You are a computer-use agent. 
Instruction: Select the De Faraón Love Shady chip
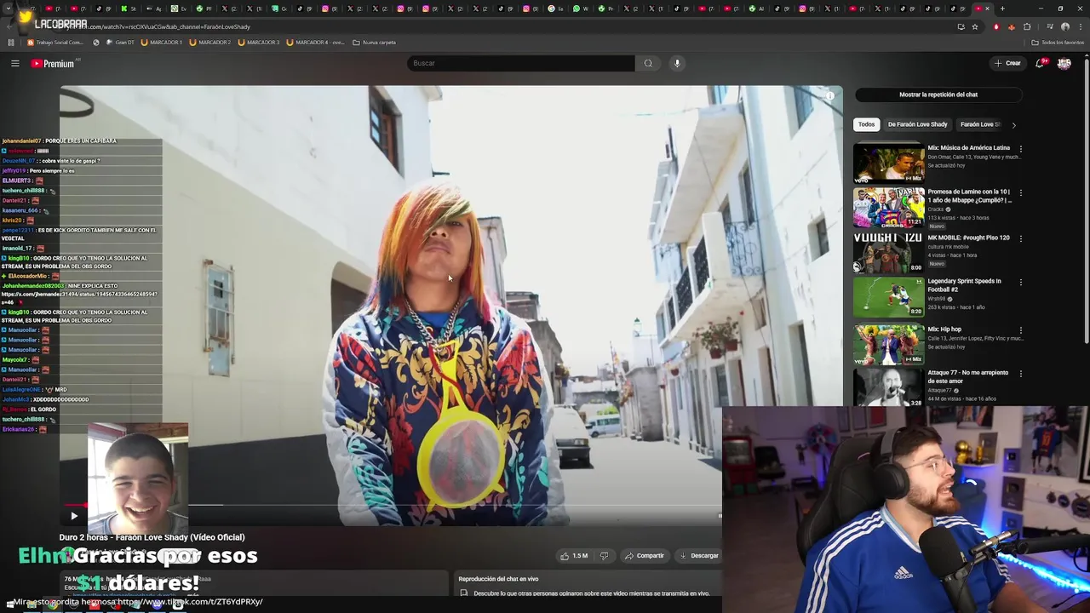click(917, 124)
